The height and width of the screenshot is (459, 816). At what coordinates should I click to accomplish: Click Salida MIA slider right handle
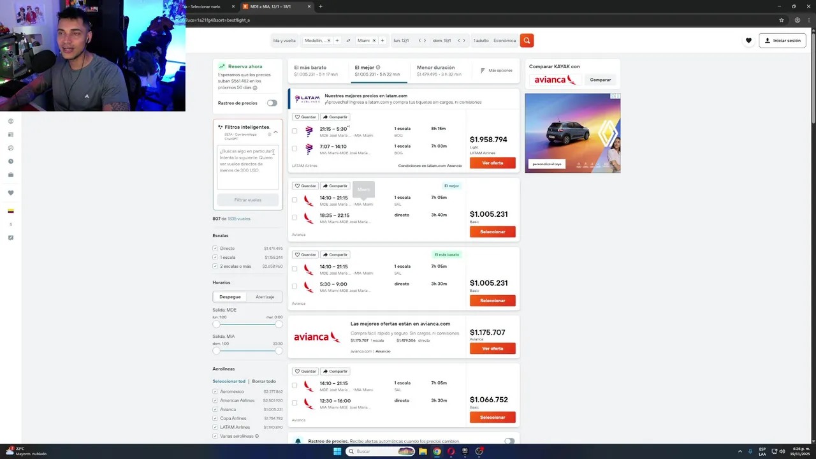point(279,351)
